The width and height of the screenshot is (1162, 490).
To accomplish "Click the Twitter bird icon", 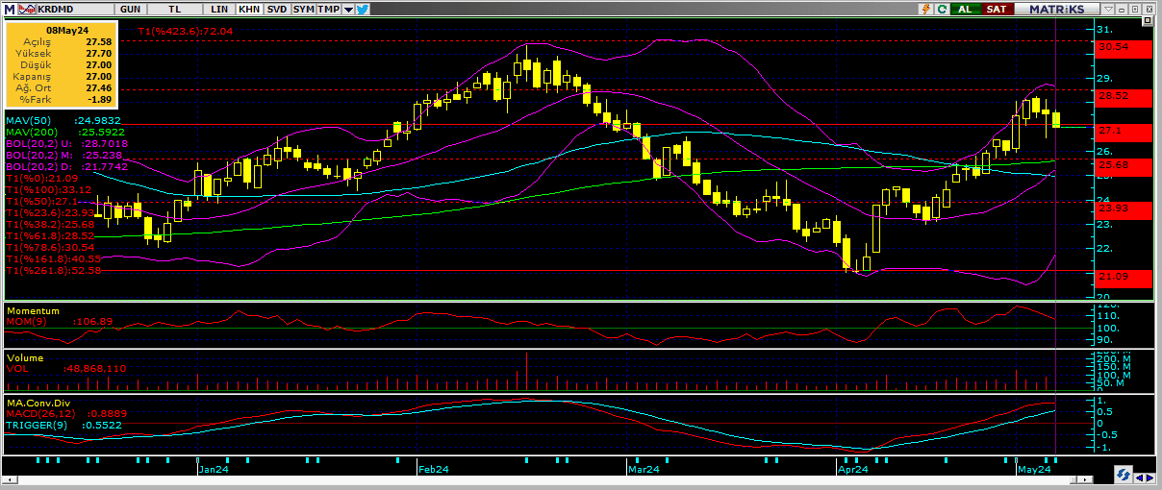I will click(x=363, y=9).
